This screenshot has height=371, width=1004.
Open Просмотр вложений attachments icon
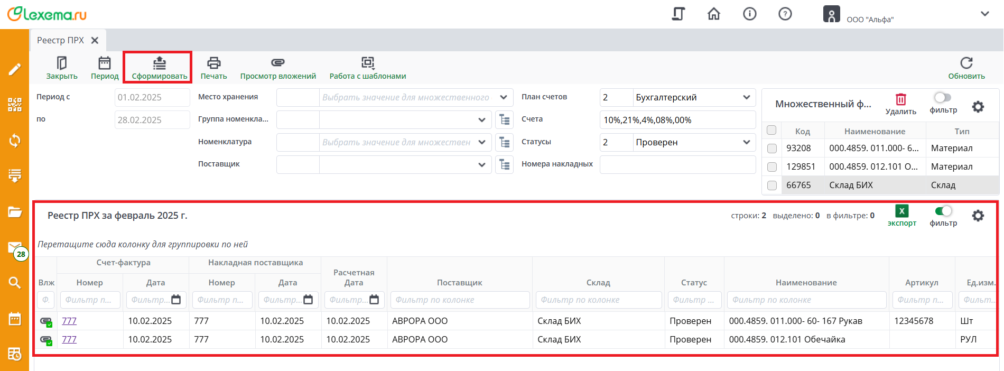click(278, 63)
